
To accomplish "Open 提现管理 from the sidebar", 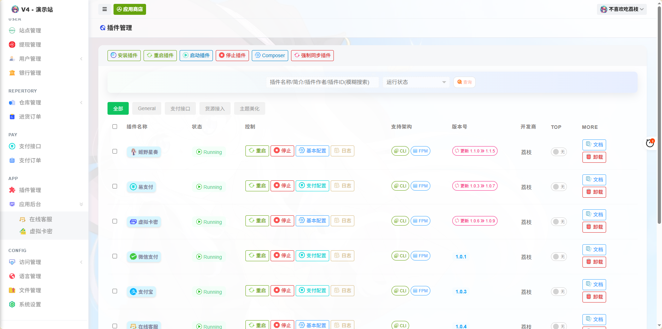I will pos(30,45).
